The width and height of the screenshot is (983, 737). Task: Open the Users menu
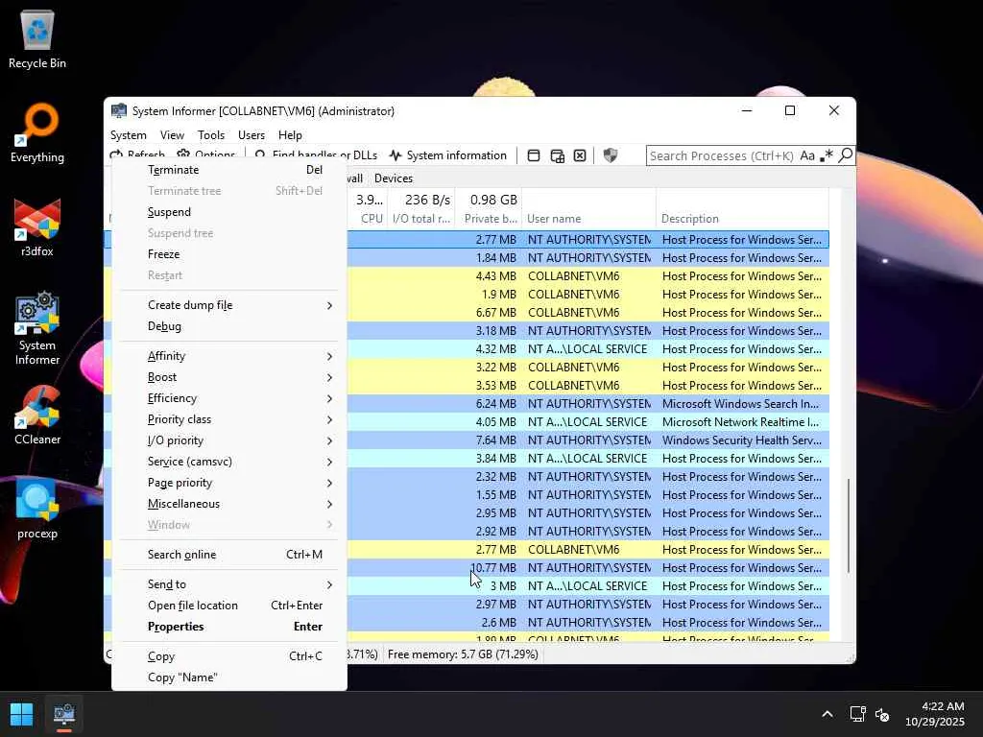click(x=251, y=134)
